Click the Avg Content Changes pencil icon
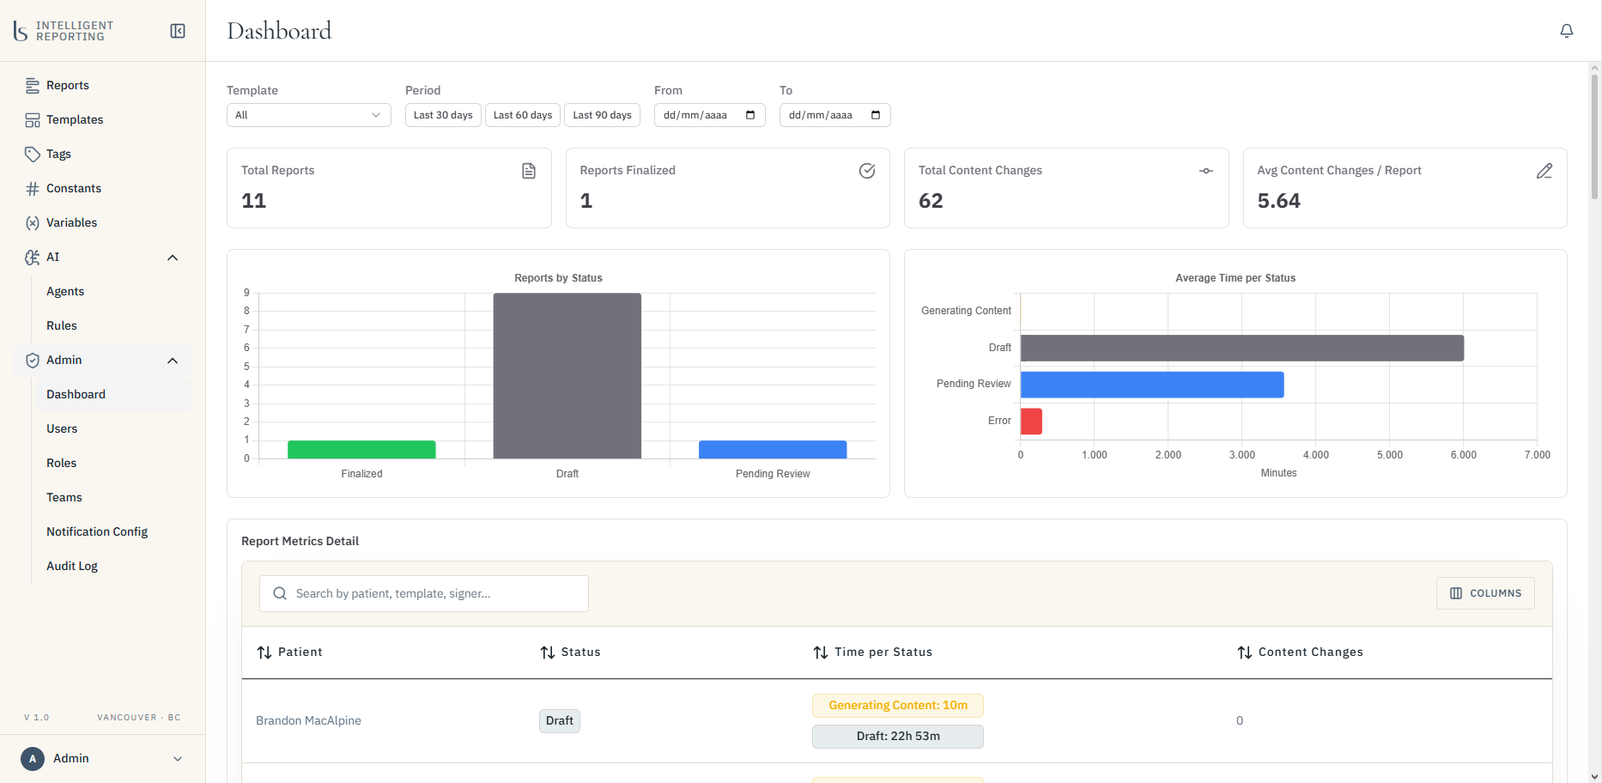The height and width of the screenshot is (783, 1602). point(1544,171)
